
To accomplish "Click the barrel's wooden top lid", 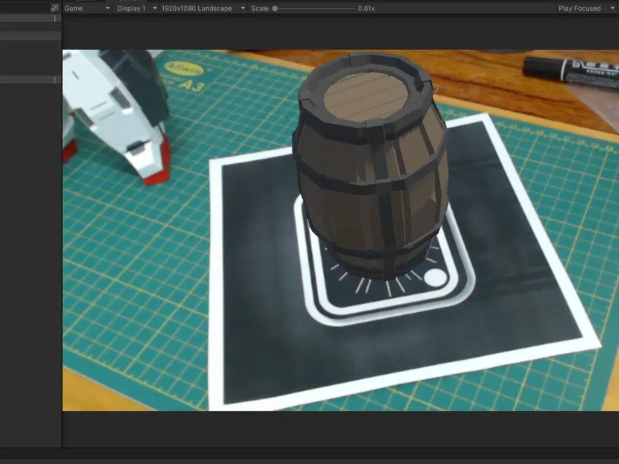I will click(x=366, y=95).
